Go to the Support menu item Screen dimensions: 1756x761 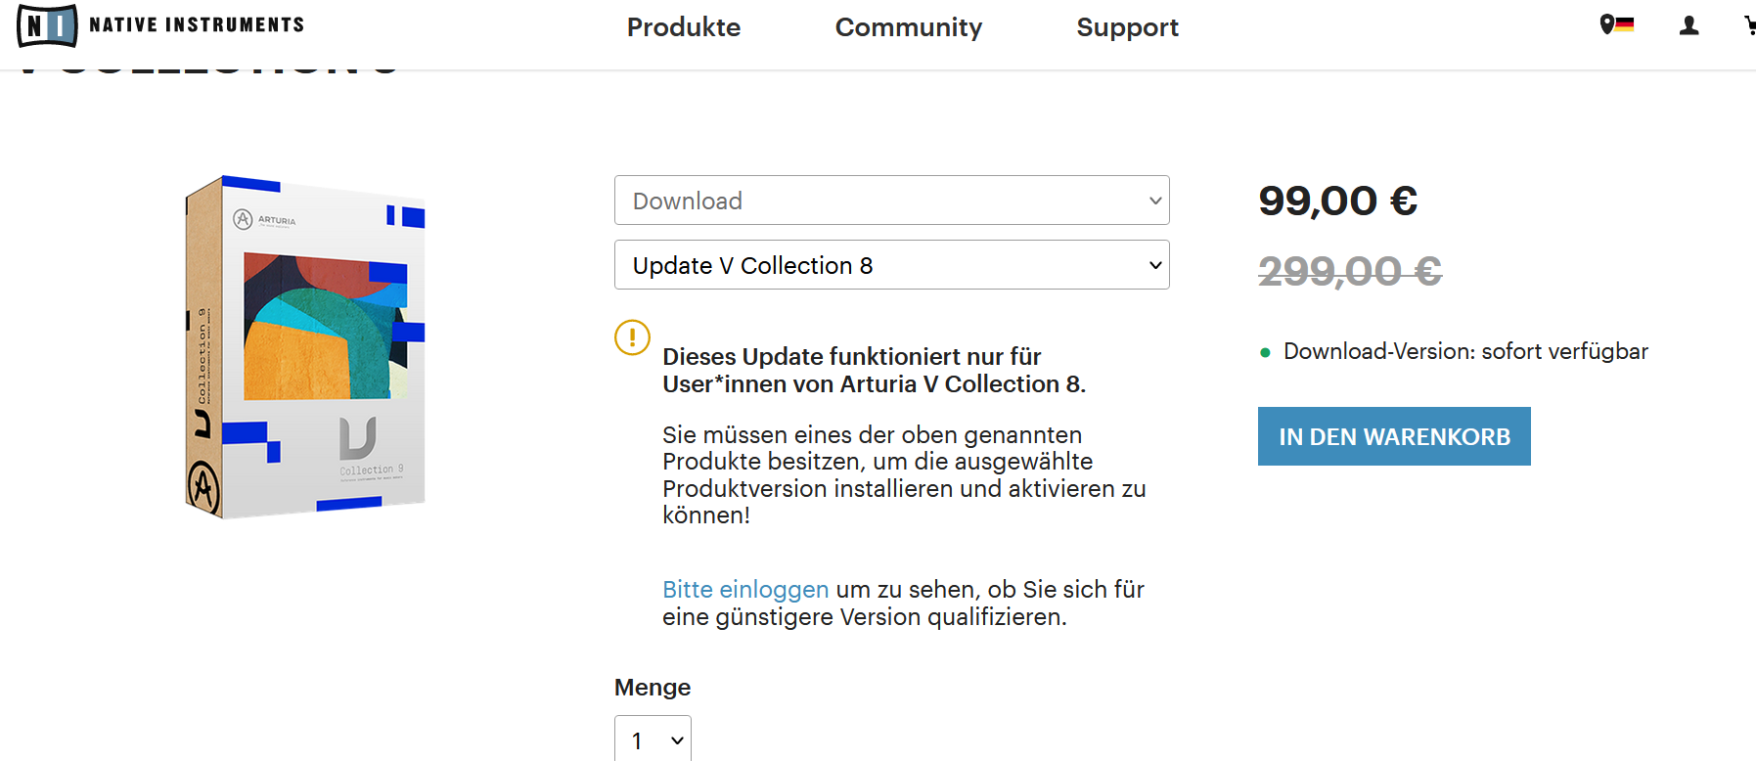click(1127, 27)
